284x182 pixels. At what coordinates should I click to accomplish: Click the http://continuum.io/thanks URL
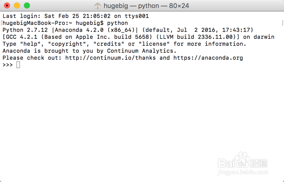click(110, 58)
